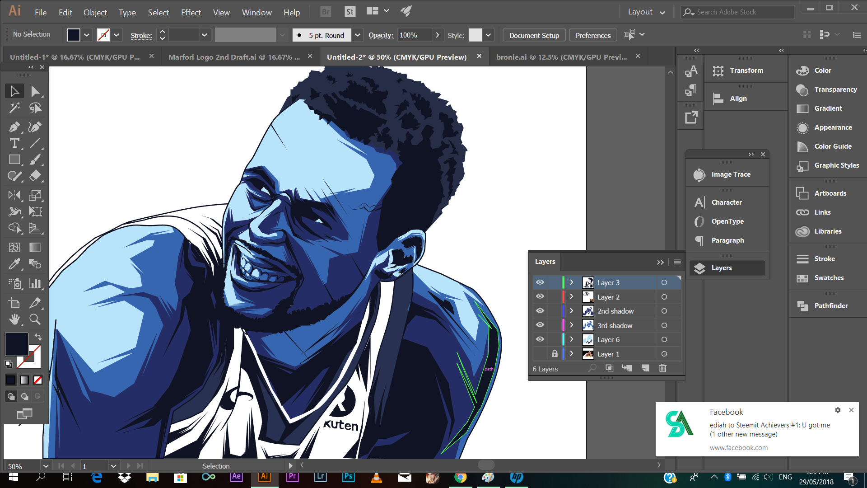Expand Layer 2 contents
Screen dimensions: 867x488
point(572,297)
